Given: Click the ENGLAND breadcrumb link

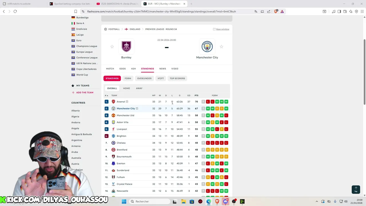Looking at the screenshot, I should click(135, 29).
